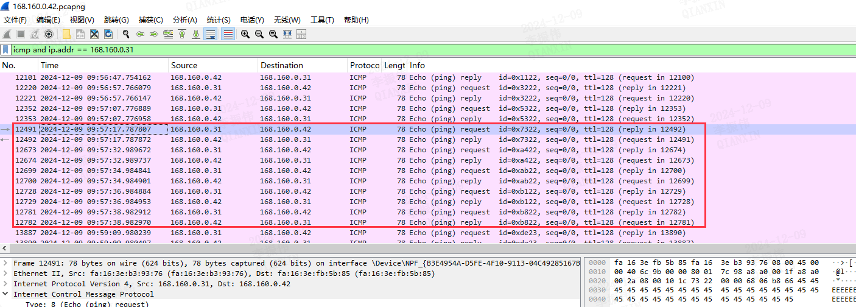Open the 工具(T) menu
The width and height of the screenshot is (856, 307).
tap(322, 20)
